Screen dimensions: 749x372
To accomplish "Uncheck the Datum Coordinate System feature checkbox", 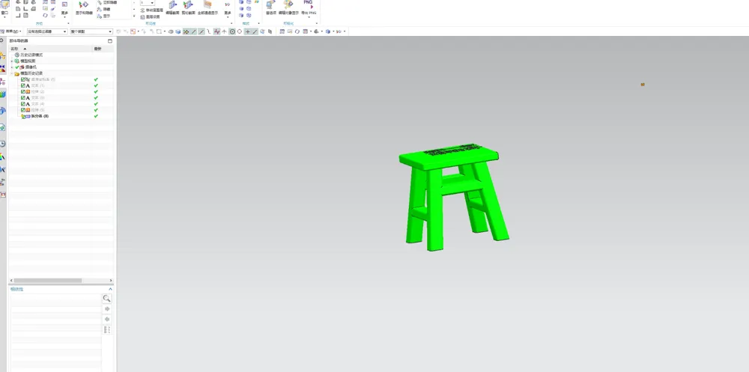I will 22,79.
